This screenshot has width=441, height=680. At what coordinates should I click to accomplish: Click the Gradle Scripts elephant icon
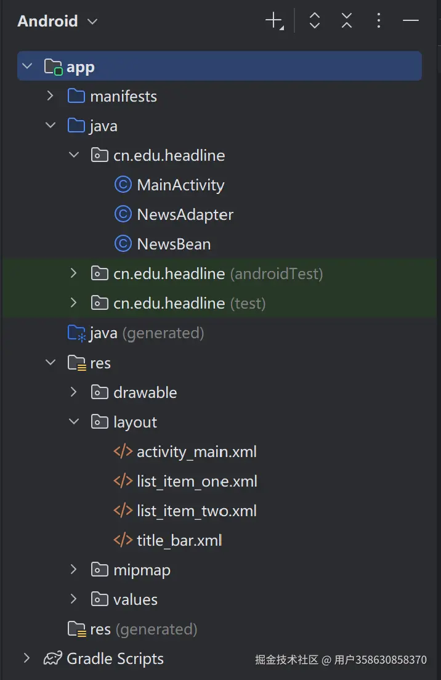coord(52,658)
